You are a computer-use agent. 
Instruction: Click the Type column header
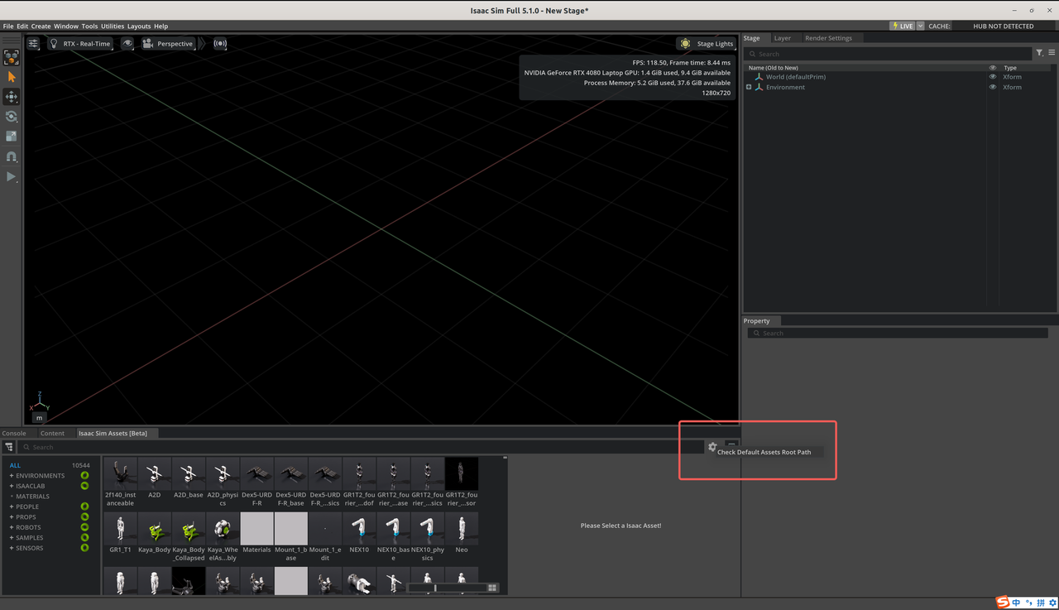click(1010, 68)
